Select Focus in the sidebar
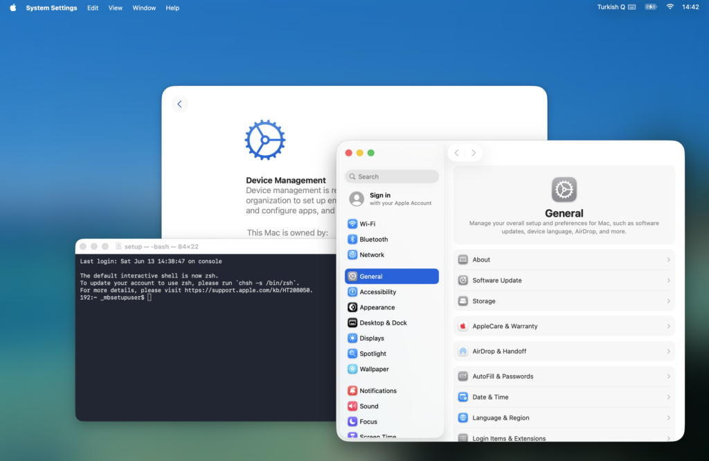Viewport: 709px width, 461px height. coord(392,422)
